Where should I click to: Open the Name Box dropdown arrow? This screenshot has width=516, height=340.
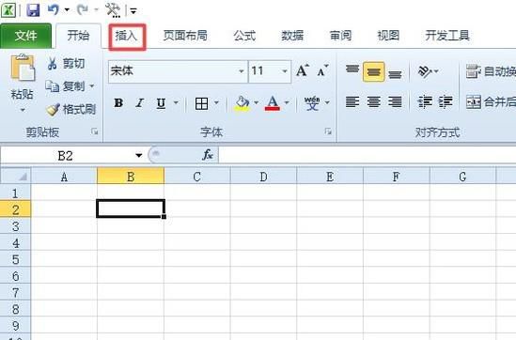pyautogui.click(x=138, y=155)
